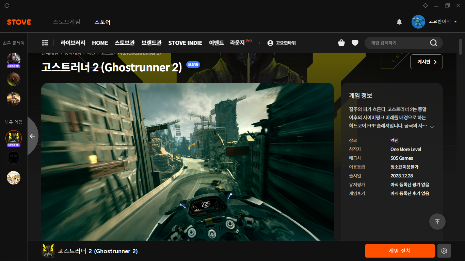
Task: Open STOVE INDIE section
Action: [185, 43]
